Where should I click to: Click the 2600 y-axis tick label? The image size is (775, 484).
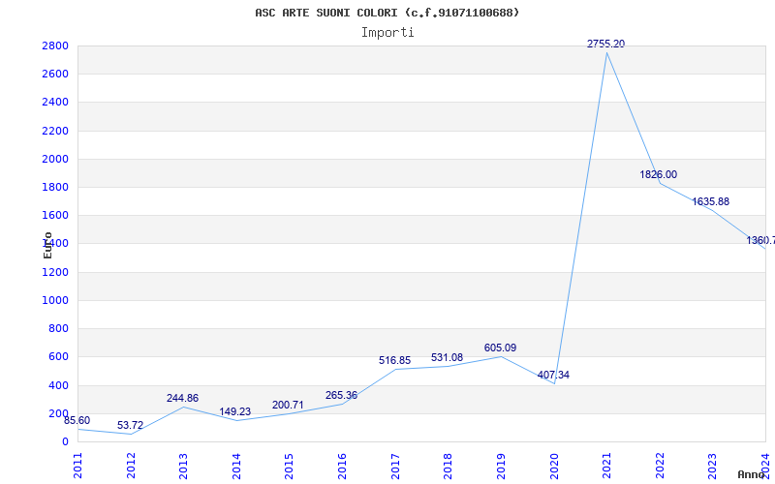[55, 75]
